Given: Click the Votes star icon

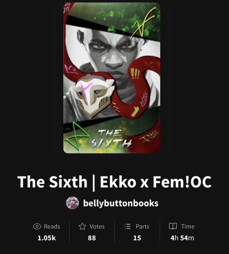Looking at the screenshot, I should coord(82,226).
